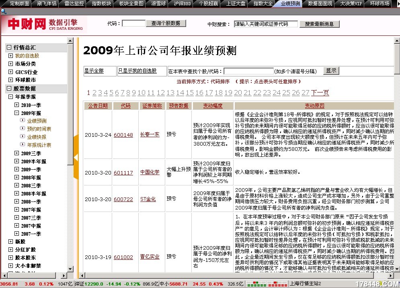Click sidebar horizontal scrollbar right arrow
The width and height of the screenshot is (400, 288).
tap(64, 276)
